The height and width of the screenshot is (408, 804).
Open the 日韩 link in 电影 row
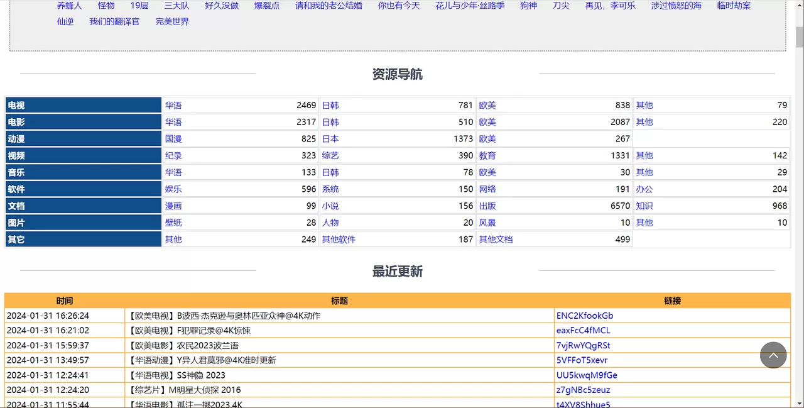tap(330, 121)
